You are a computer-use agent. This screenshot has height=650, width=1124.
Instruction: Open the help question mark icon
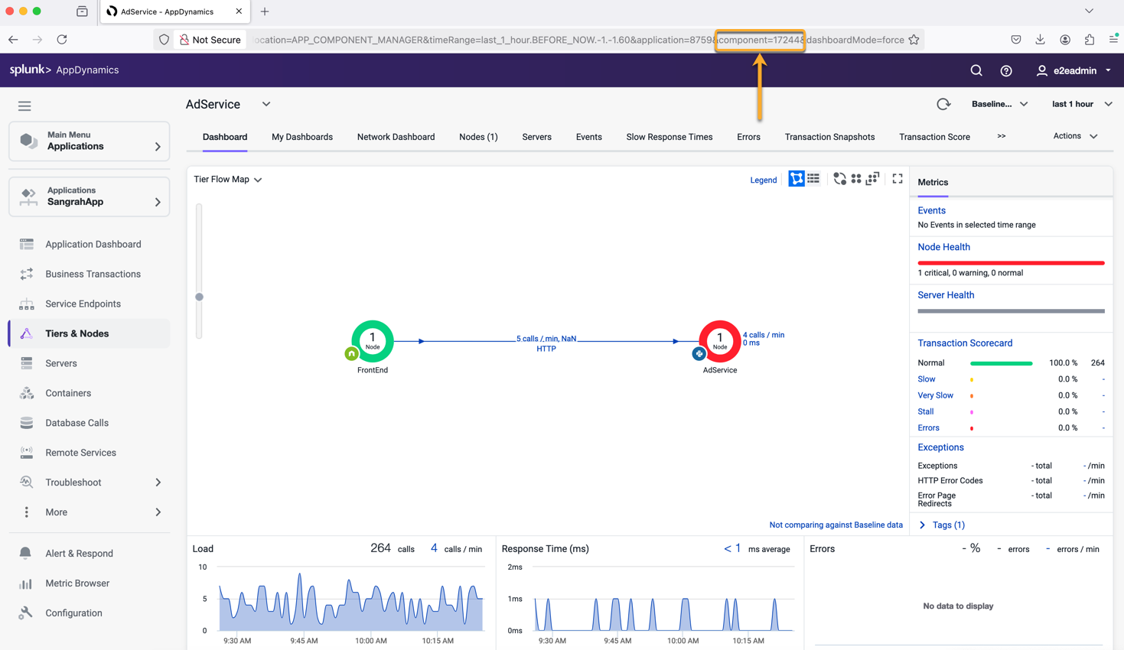tap(1006, 70)
